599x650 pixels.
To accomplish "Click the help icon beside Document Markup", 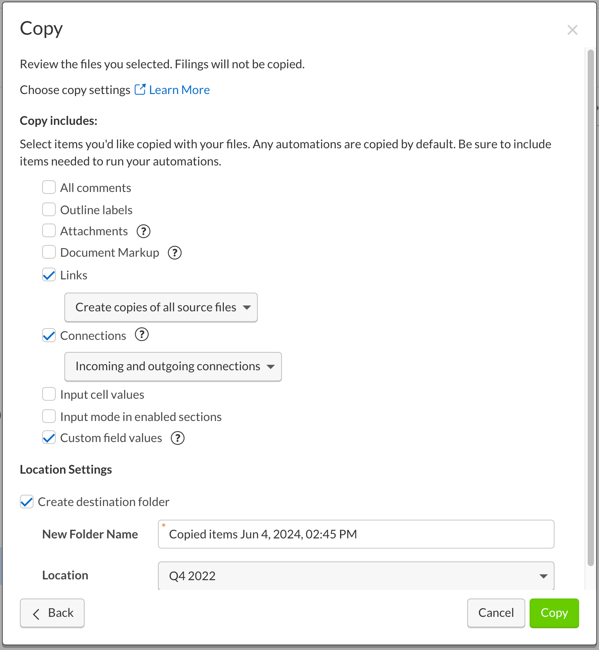I will click(x=175, y=253).
